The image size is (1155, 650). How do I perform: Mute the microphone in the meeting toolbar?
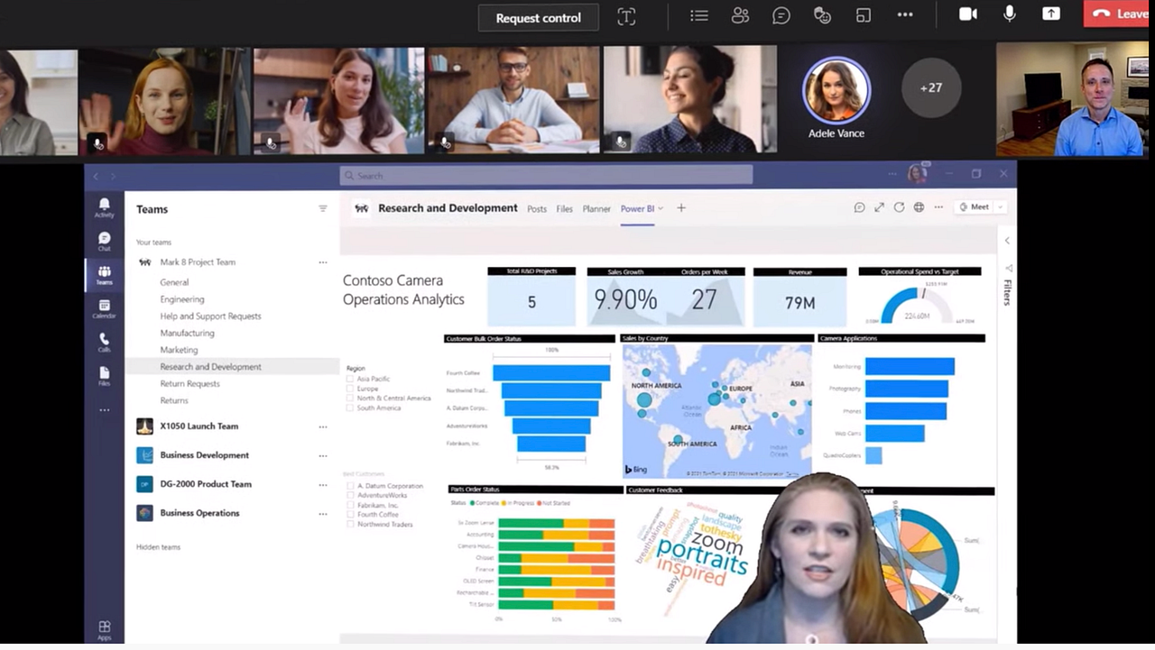click(x=1009, y=14)
